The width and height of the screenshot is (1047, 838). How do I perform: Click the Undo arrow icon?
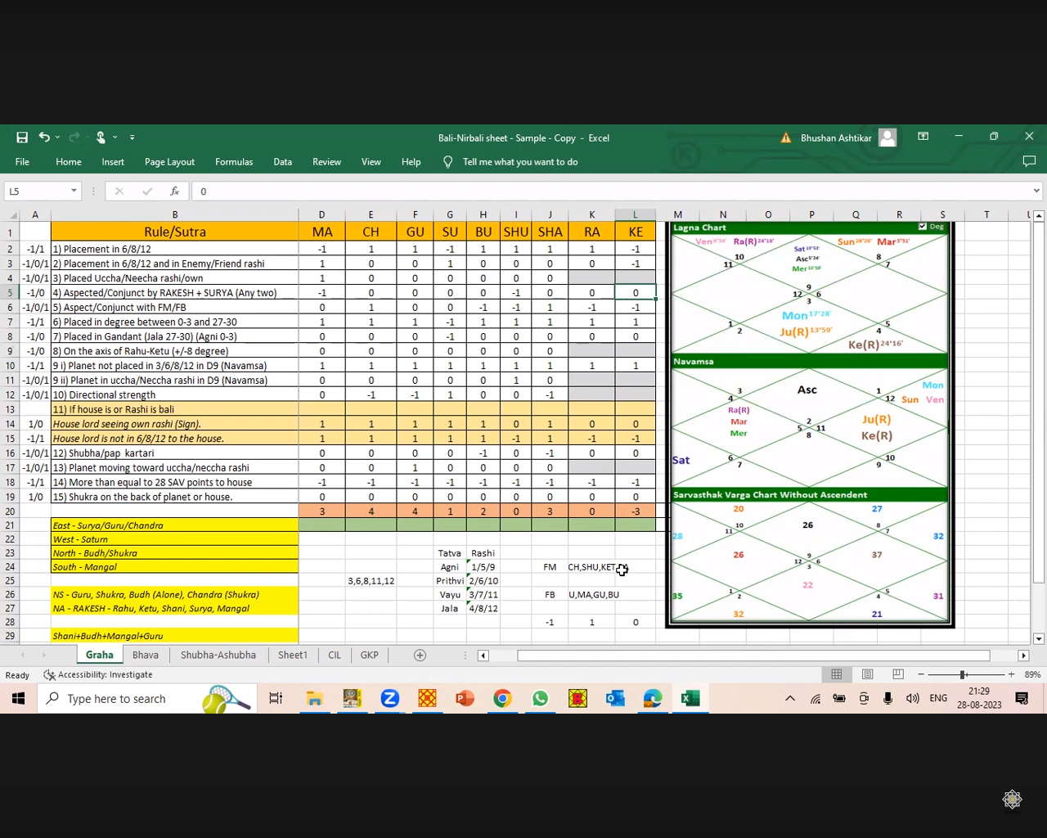click(44, 137)
